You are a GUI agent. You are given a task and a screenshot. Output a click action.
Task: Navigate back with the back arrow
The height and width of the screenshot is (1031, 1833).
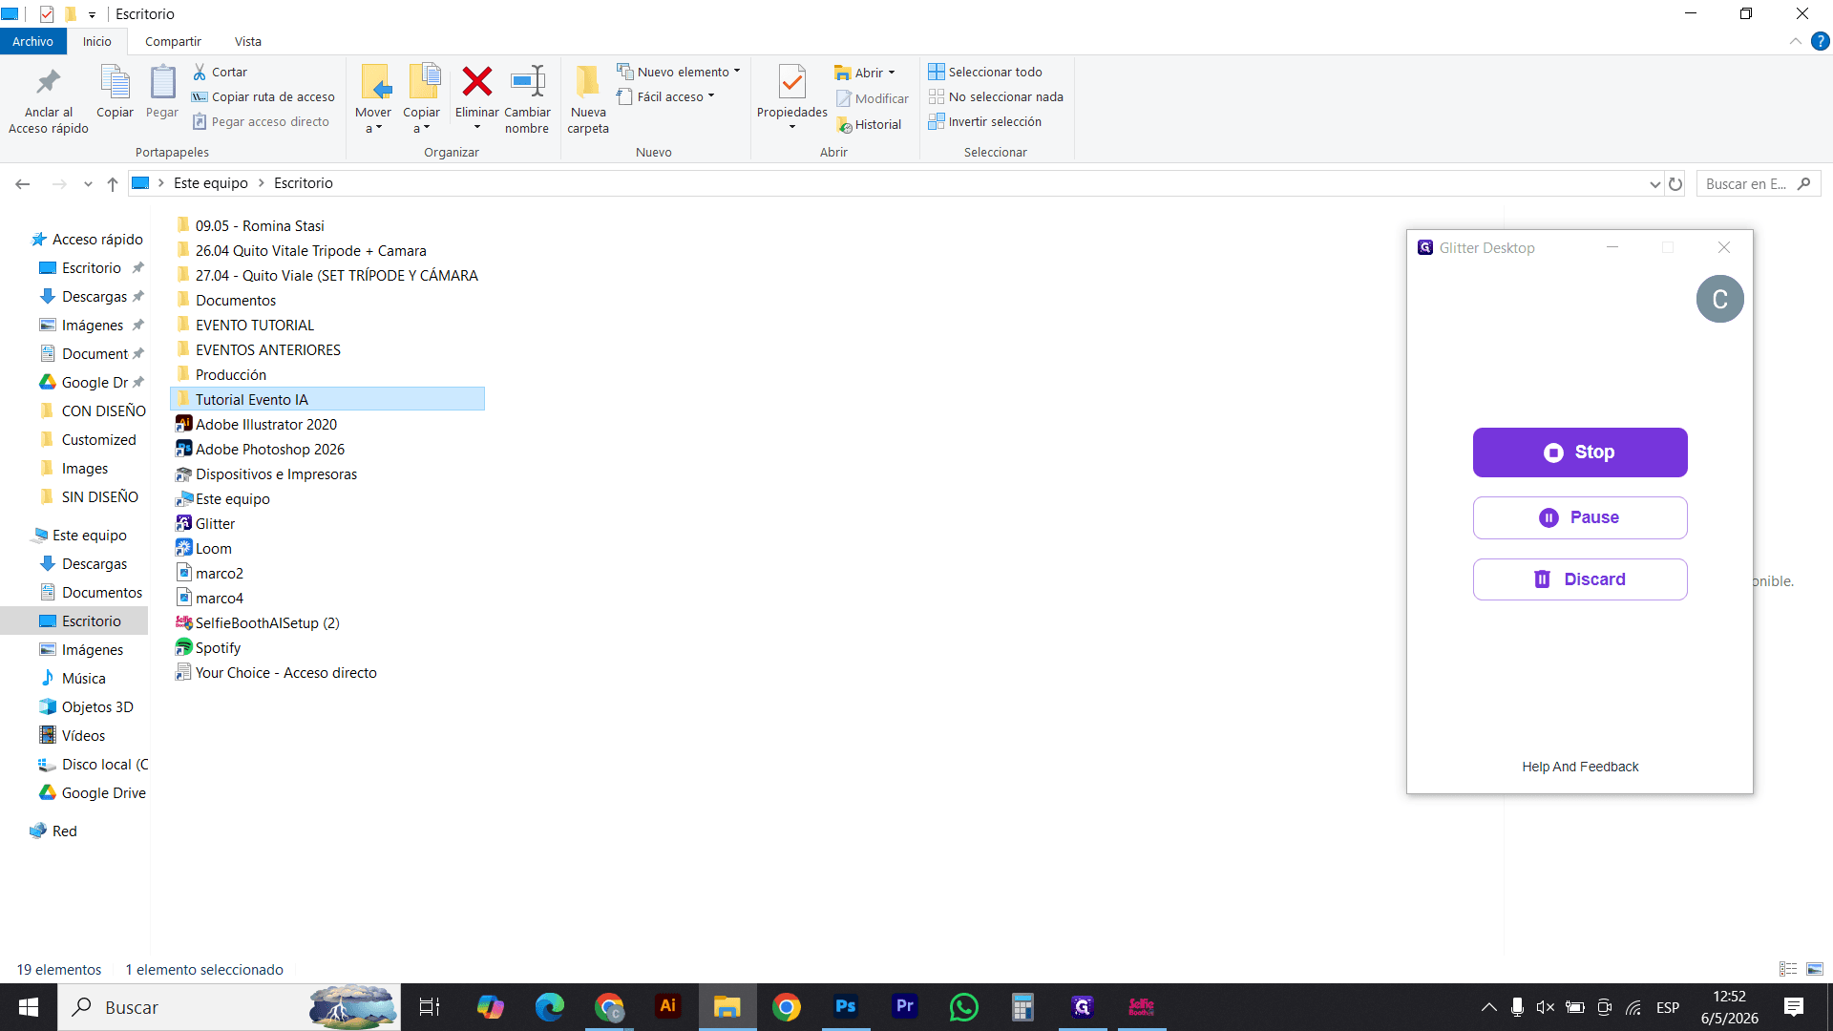coord(23,184)
